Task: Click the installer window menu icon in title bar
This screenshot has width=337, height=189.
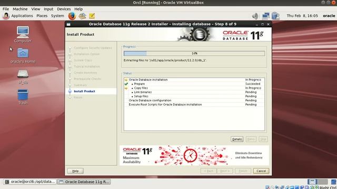Action: click(x=68, y=24)
